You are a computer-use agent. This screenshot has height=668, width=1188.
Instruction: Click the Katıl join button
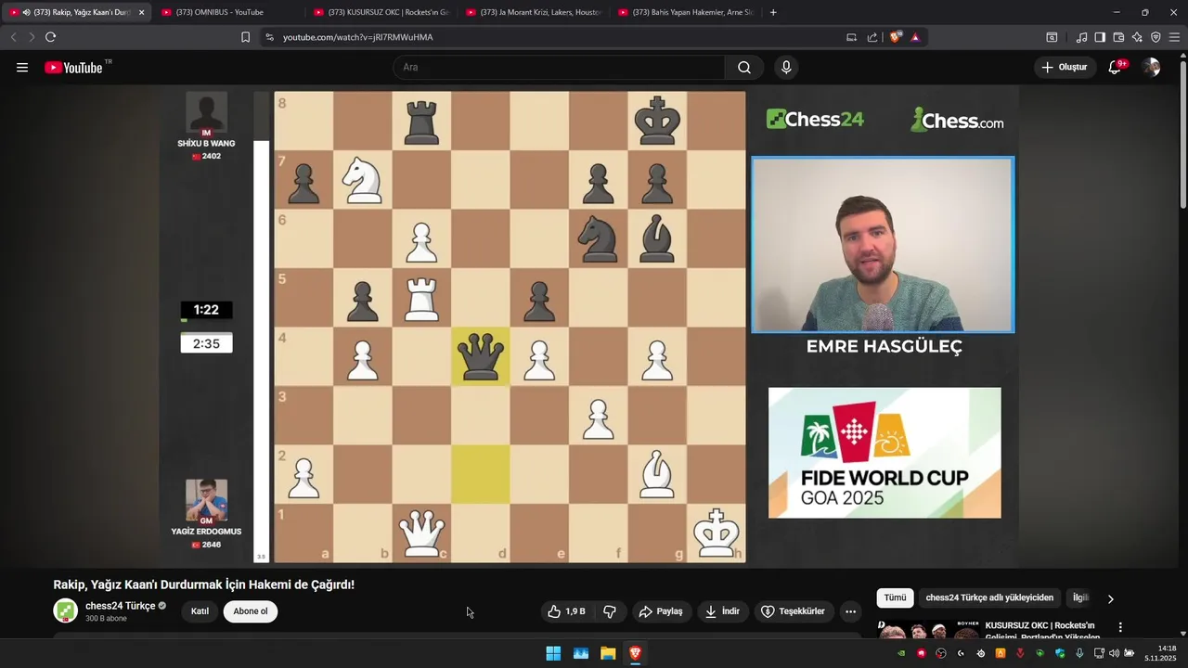point(200,611)
